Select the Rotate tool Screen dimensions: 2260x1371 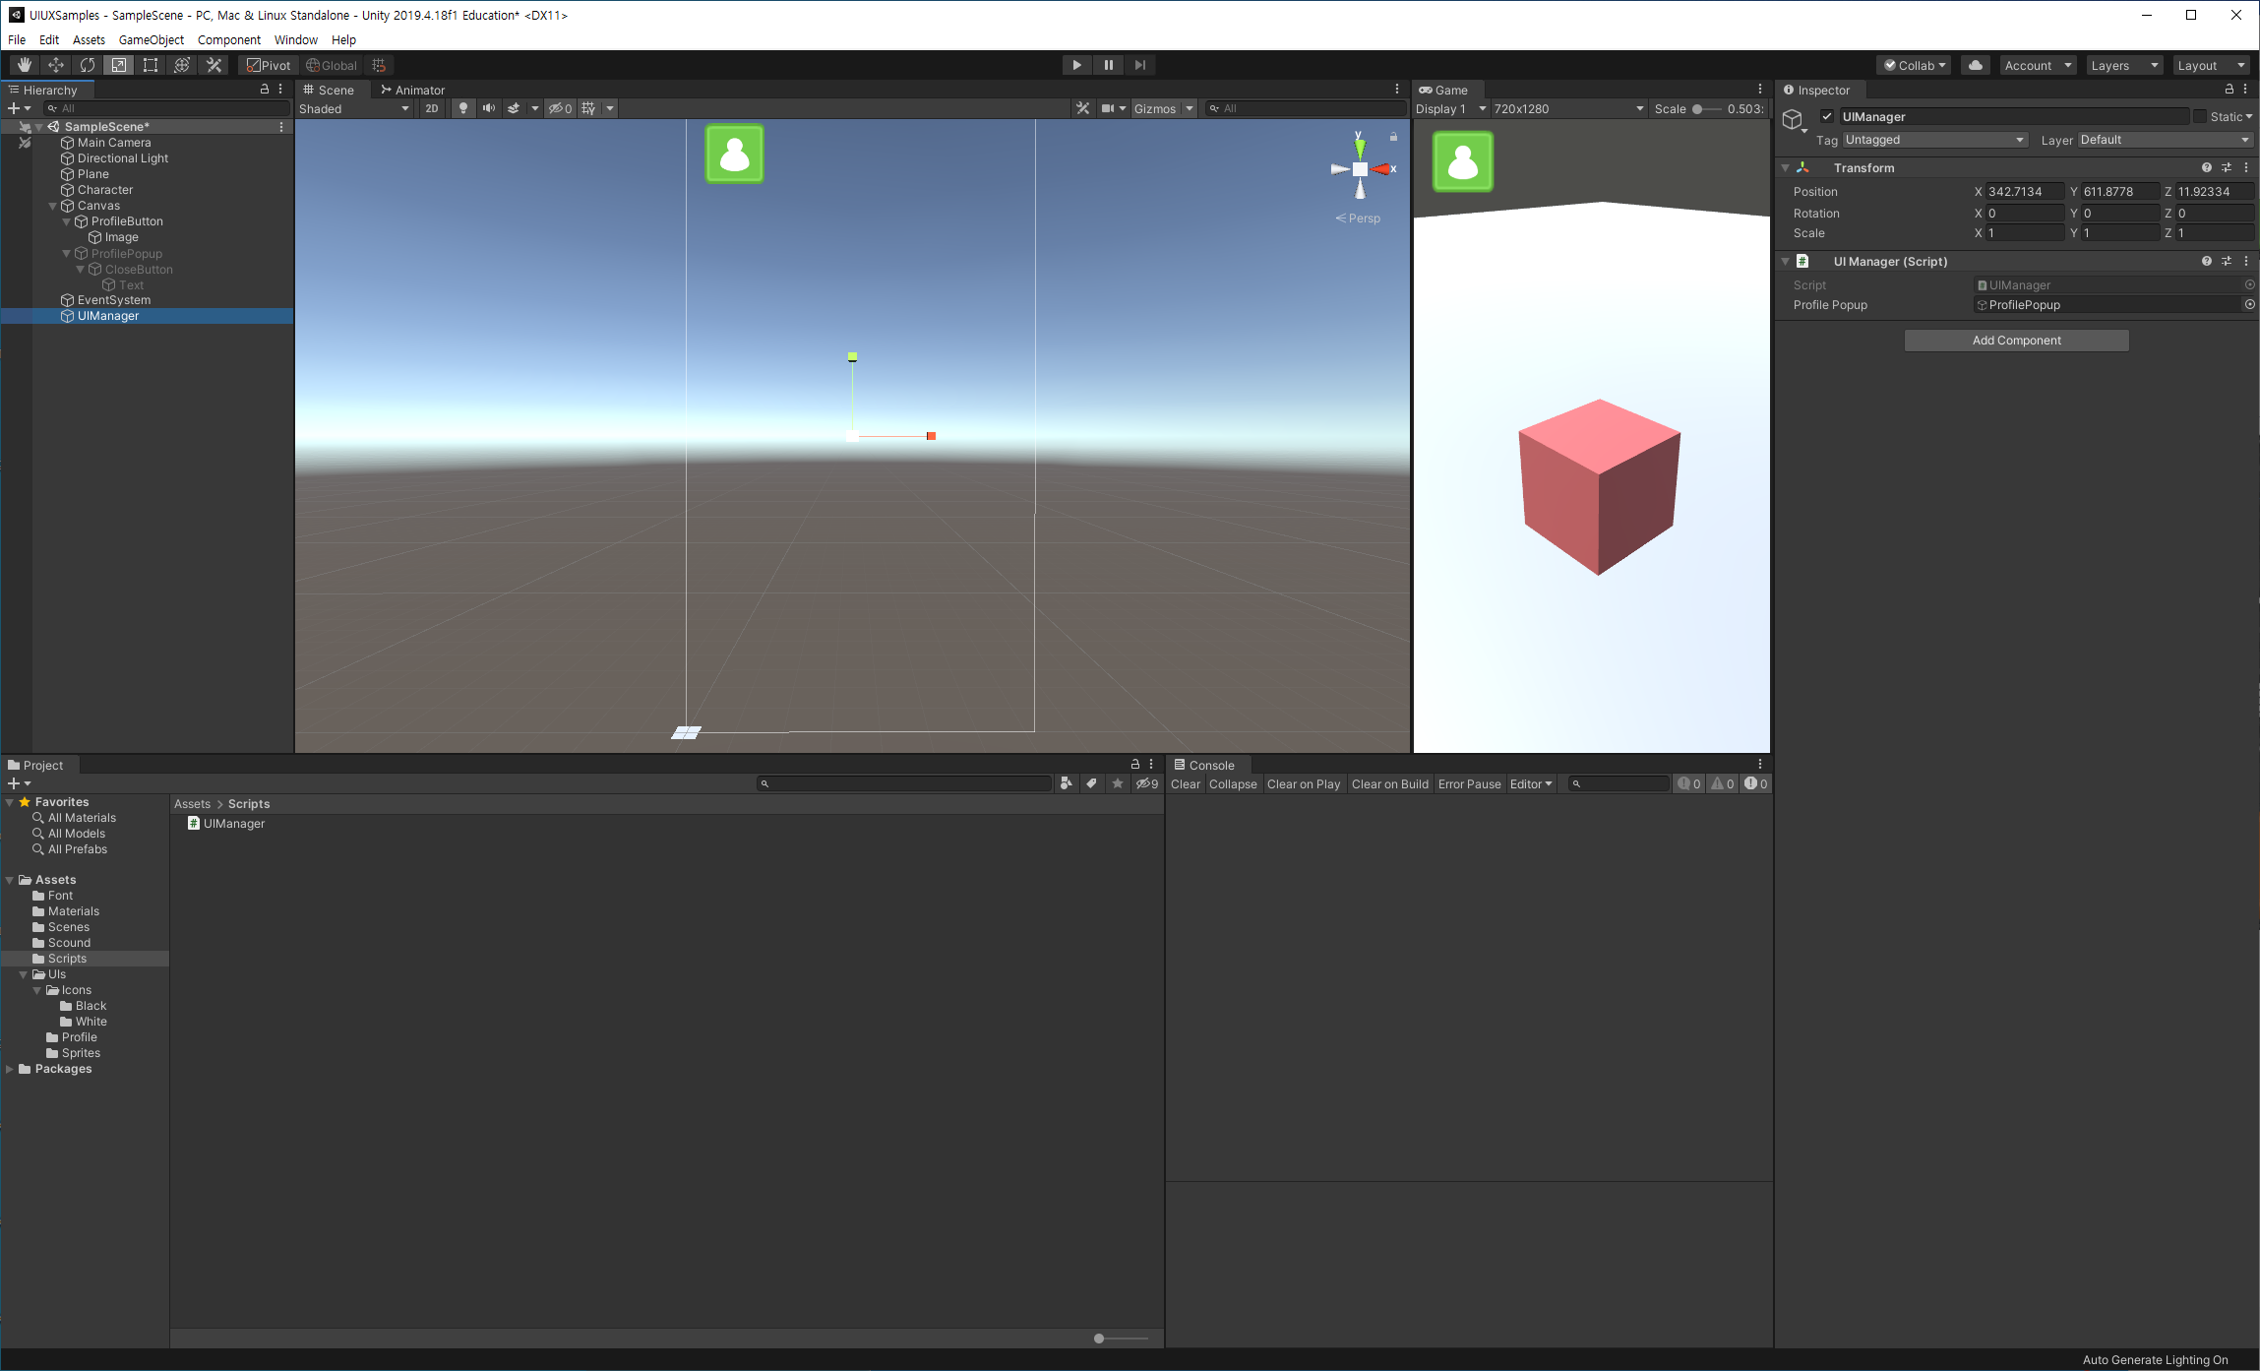click(x=88, y=65)
